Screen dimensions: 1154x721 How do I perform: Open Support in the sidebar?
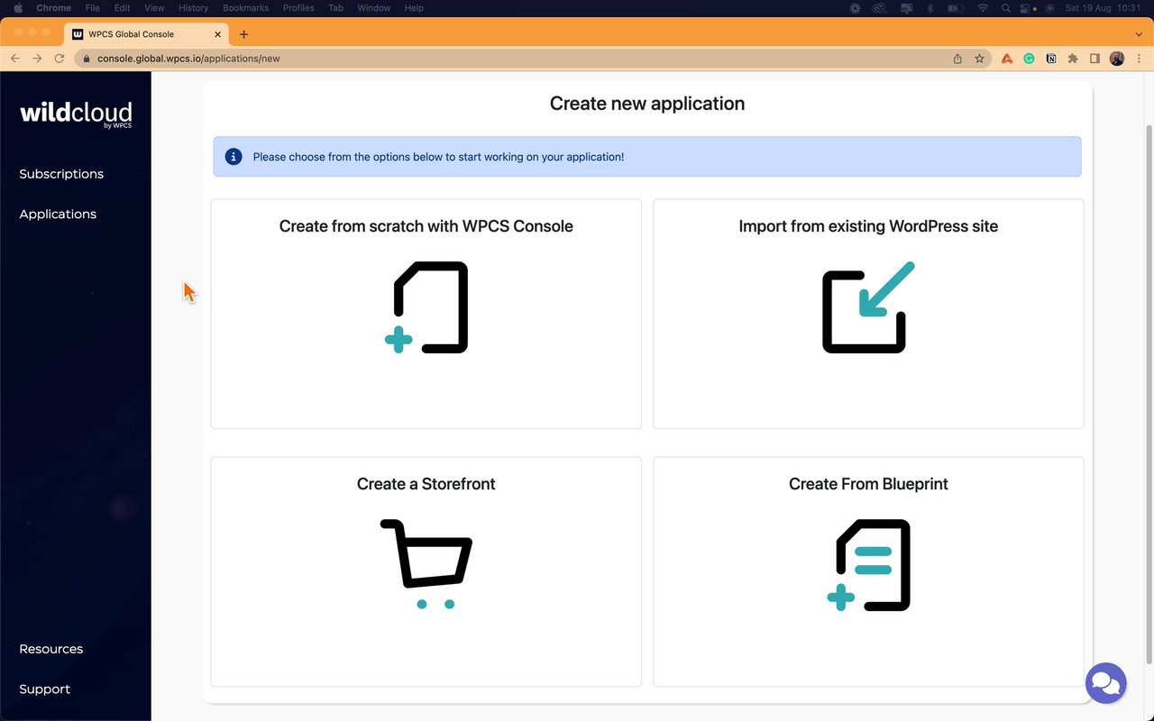(45, 689)
